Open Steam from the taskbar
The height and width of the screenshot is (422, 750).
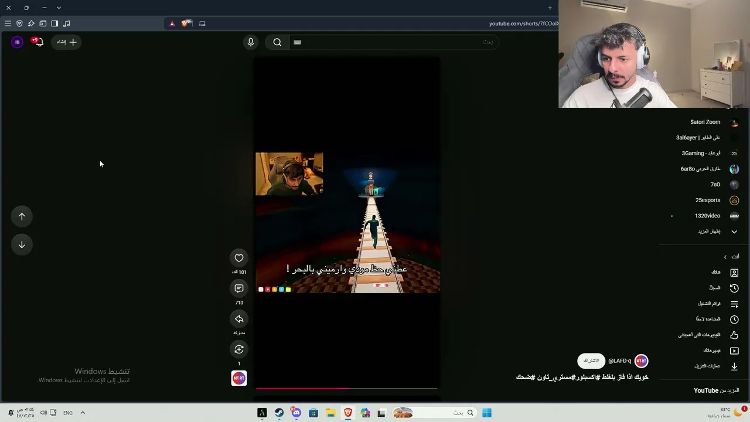(x=279, y=413)
